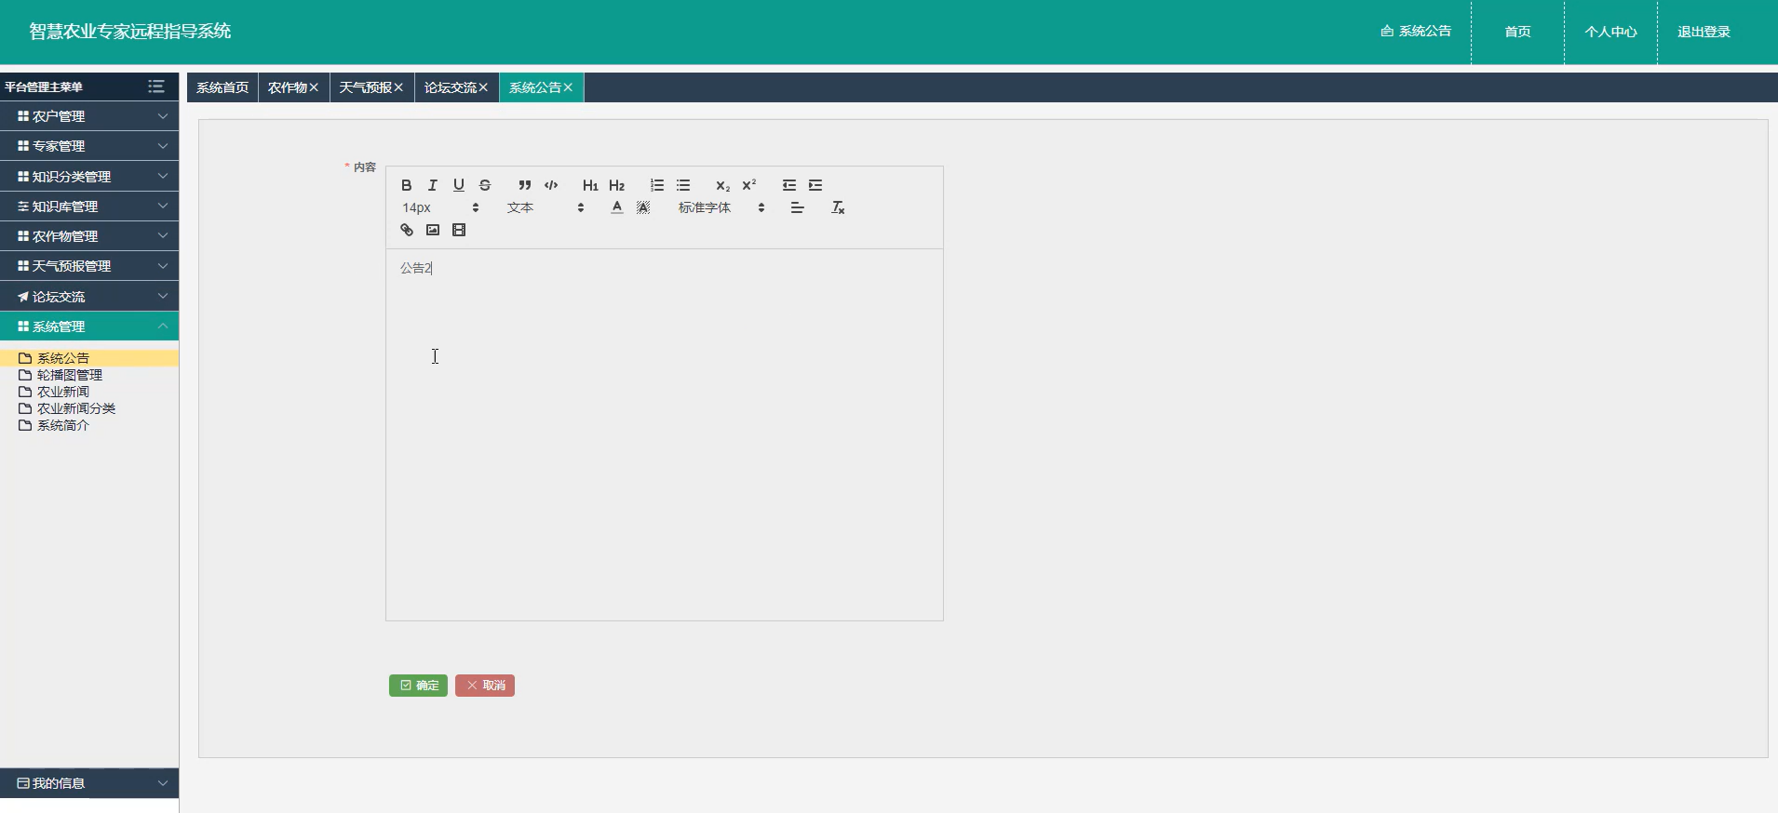This screenshot has width=1778, height=813.
Task: Close the 天气预报 tab
Action: [x=398, y=87]
